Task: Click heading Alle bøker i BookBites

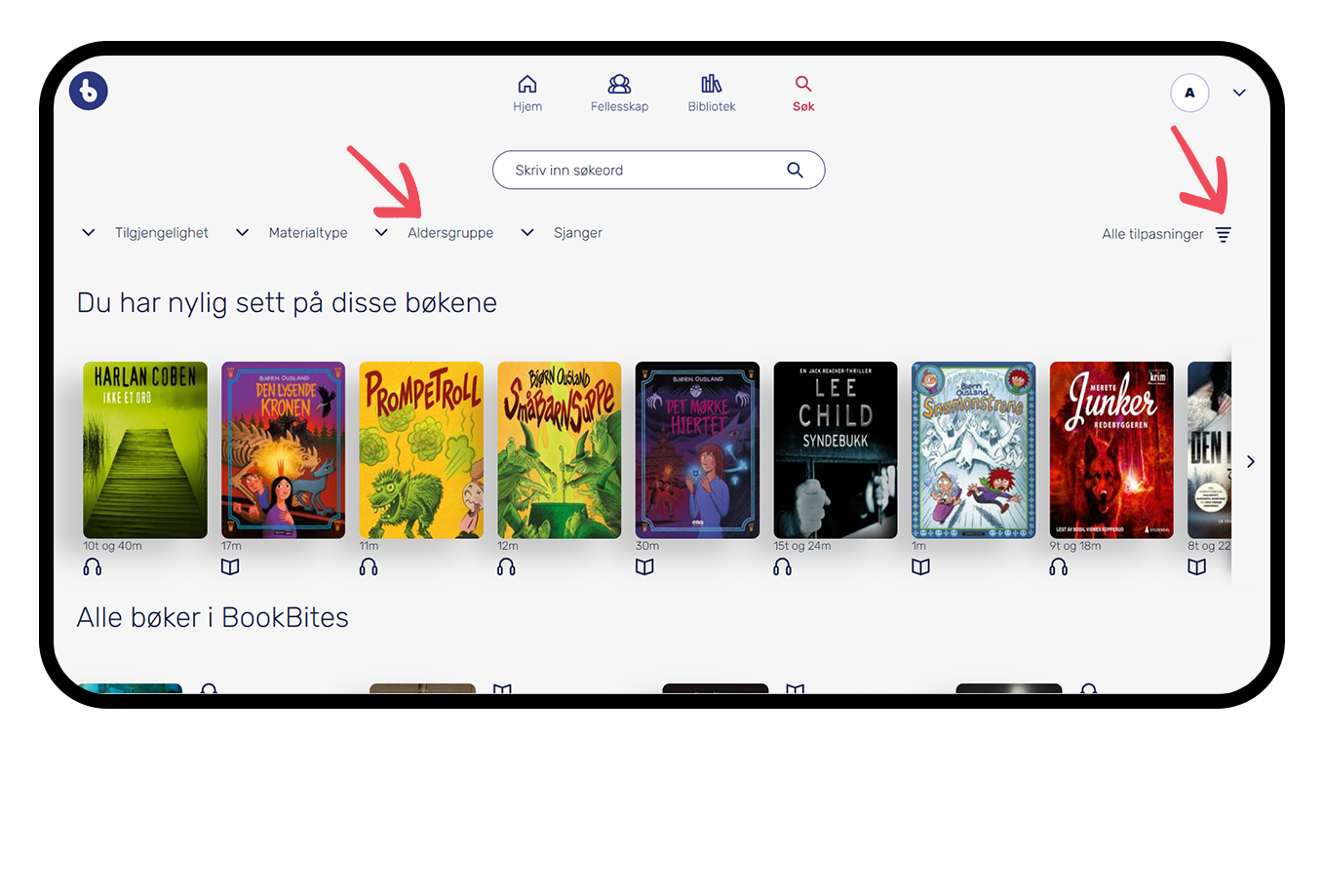Action: (213, 617)
